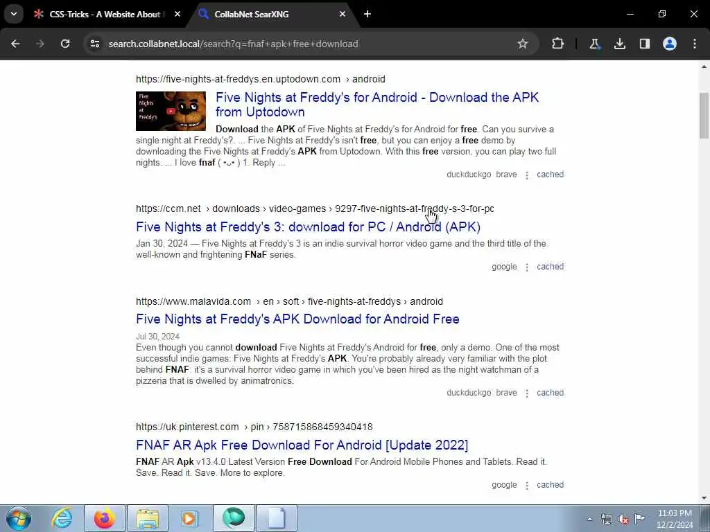Open the taskbar clock showing 11:03 PM

pyautogui.click(x=675, y=519)
